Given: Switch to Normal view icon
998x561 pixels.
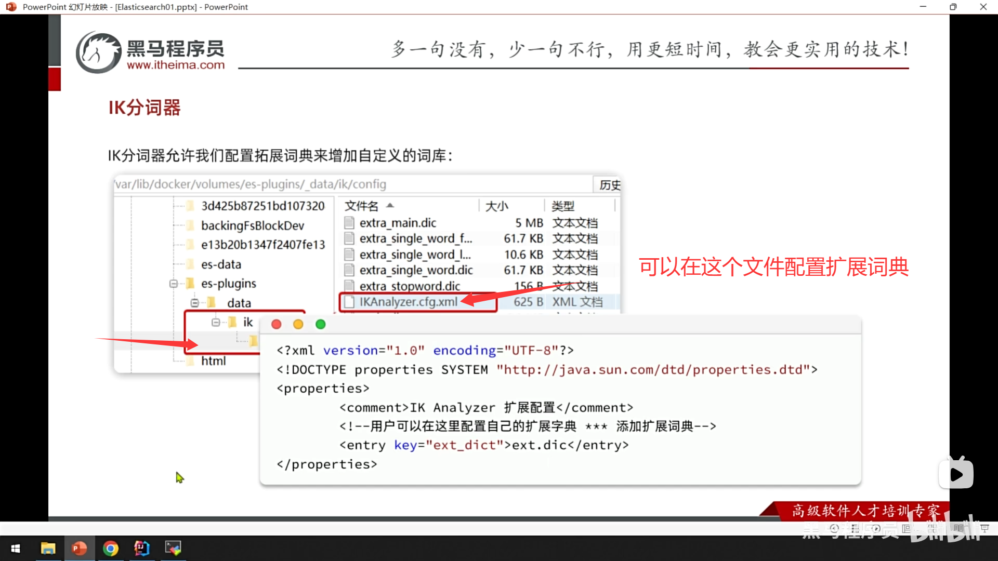Looking at the screenshot, I should coord(907,528).
